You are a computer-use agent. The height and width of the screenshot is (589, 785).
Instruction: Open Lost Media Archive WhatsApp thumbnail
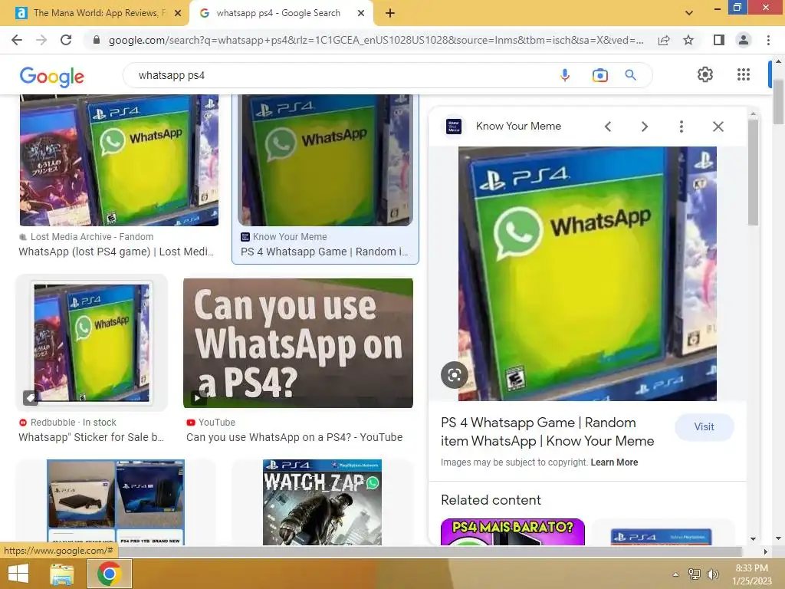tap(119, 160)
